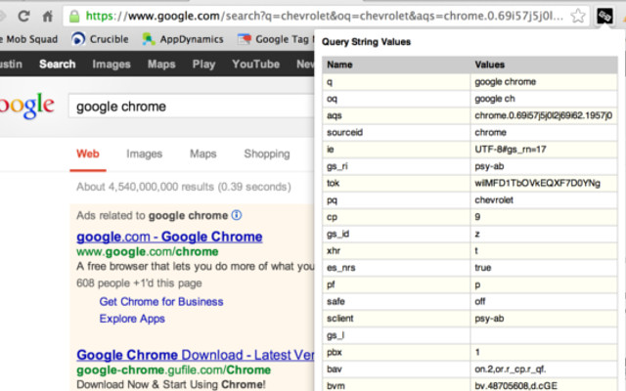Screen dimensions: 626x391
Task: Open the Explore Apps link
Action: click(132, 319)
